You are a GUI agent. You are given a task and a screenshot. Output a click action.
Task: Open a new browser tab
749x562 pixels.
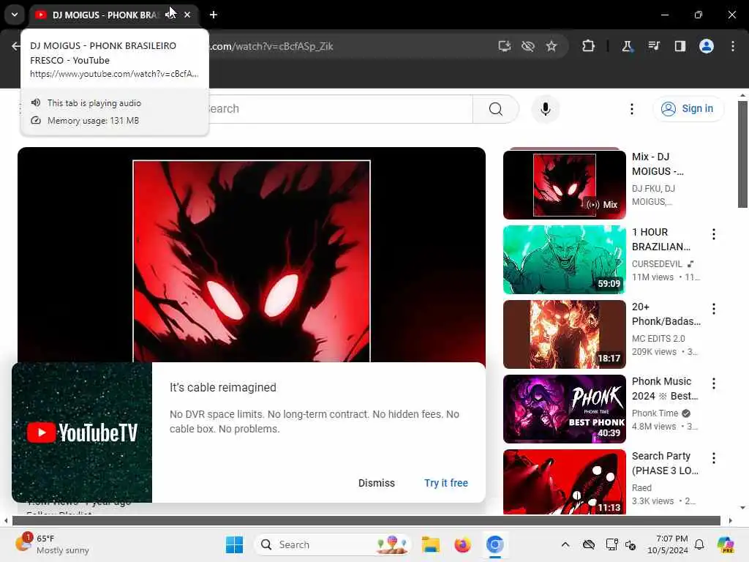coord(214,15)
